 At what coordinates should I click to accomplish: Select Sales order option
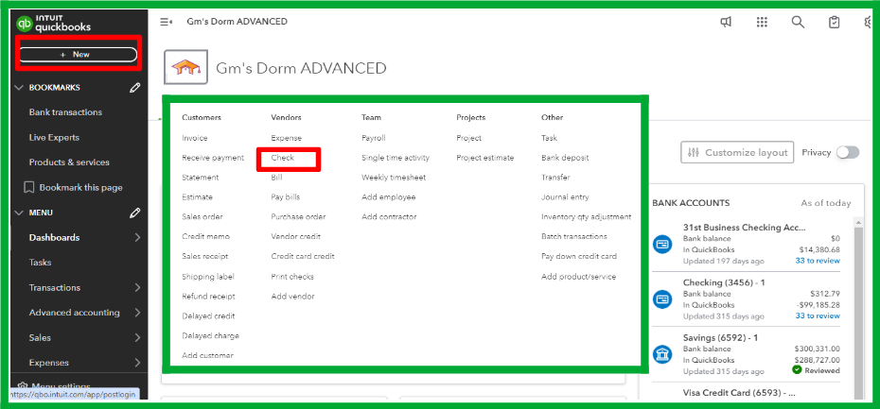click(x=202, y=217)
